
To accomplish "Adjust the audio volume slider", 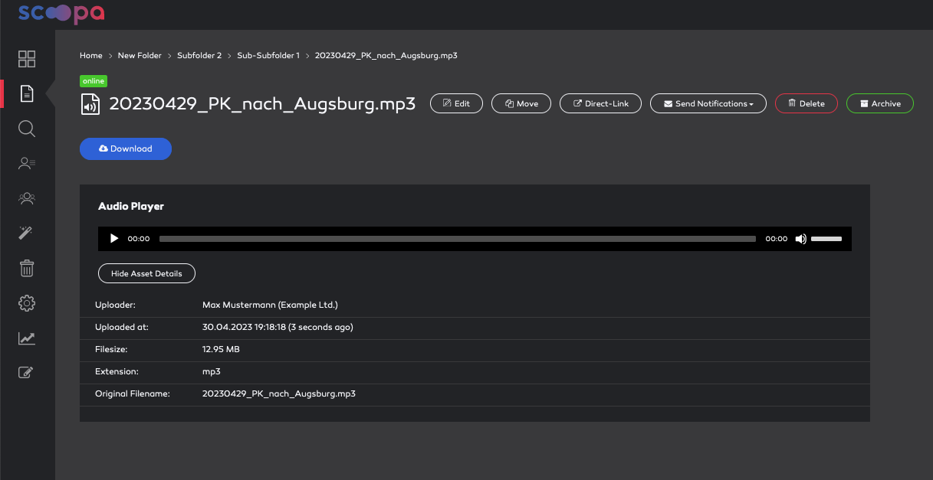I will [x=826, y=239].
